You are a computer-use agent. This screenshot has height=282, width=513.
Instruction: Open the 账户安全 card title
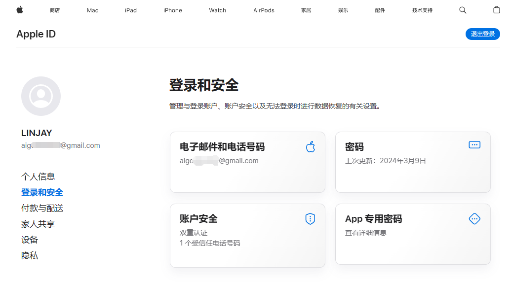click(198, 219)
